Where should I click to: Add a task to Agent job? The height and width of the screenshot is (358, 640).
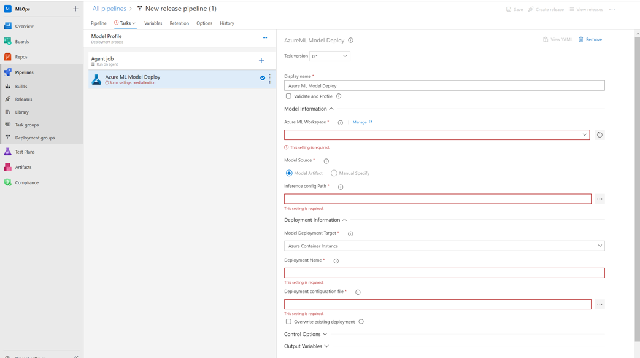(261, 60)
